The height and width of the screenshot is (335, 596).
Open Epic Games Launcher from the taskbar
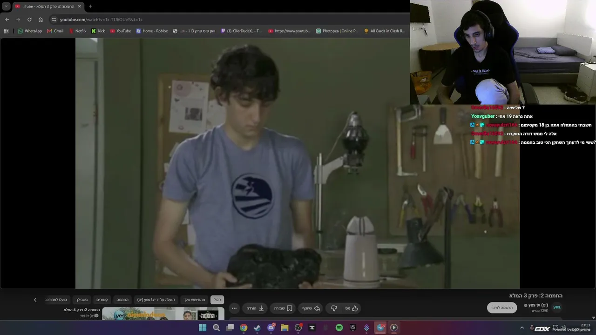click(353, 328)
